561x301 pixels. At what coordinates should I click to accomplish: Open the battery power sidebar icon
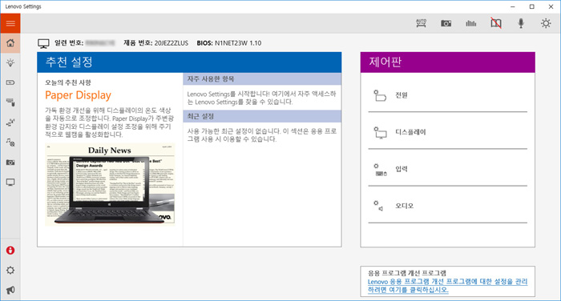pos(10,82)
